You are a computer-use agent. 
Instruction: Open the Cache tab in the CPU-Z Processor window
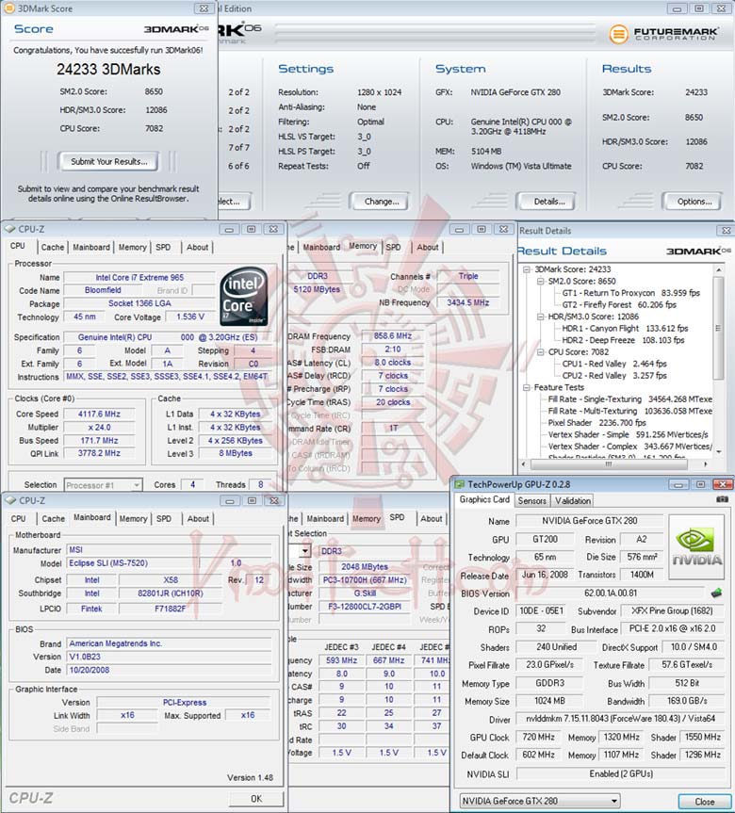pos(53,248)
